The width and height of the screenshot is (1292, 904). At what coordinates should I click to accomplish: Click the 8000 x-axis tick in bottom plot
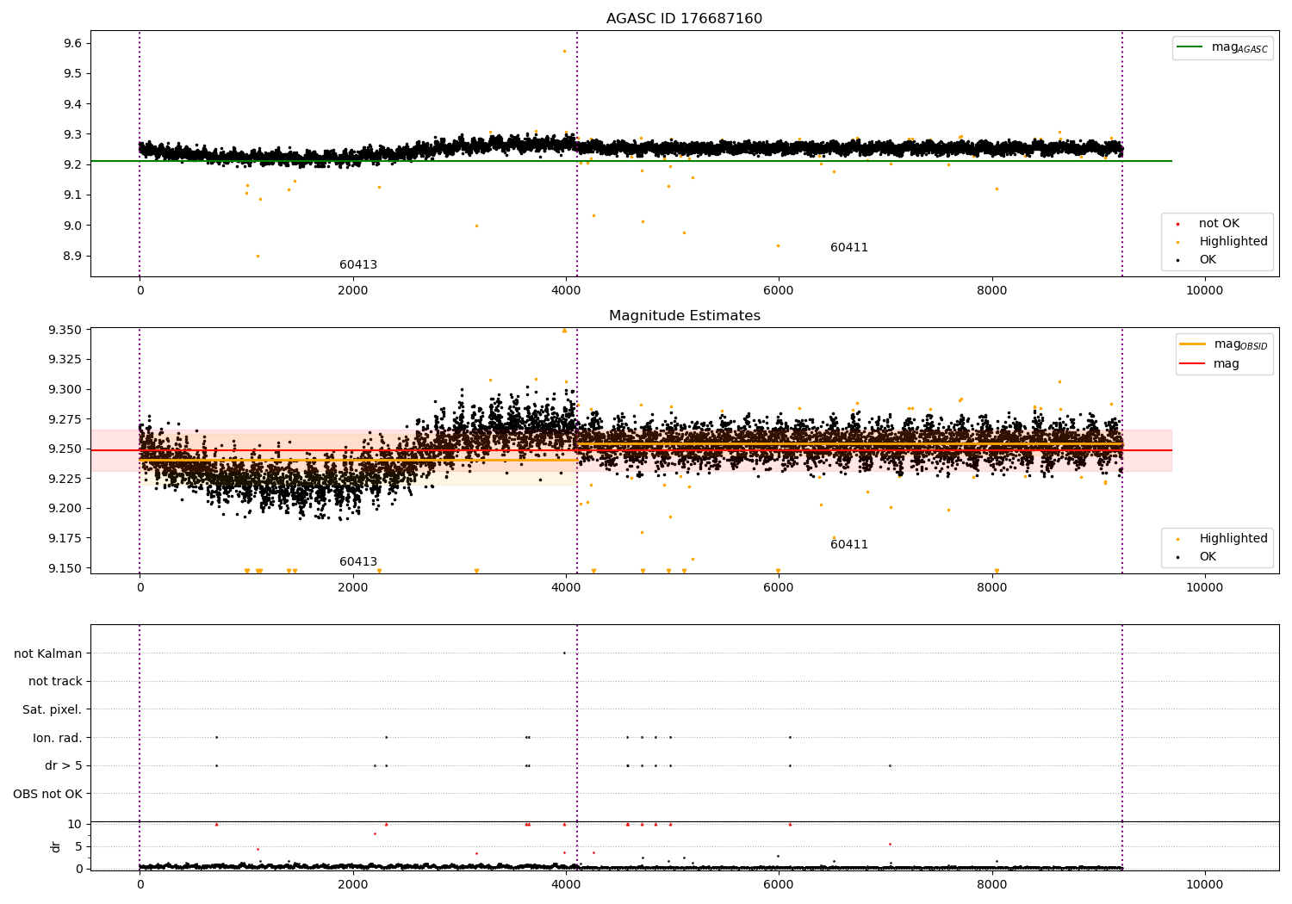click(991, 884)
